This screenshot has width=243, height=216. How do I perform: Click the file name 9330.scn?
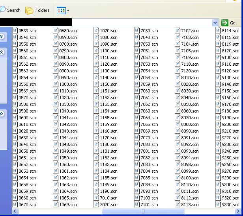[x=230, y=205]
